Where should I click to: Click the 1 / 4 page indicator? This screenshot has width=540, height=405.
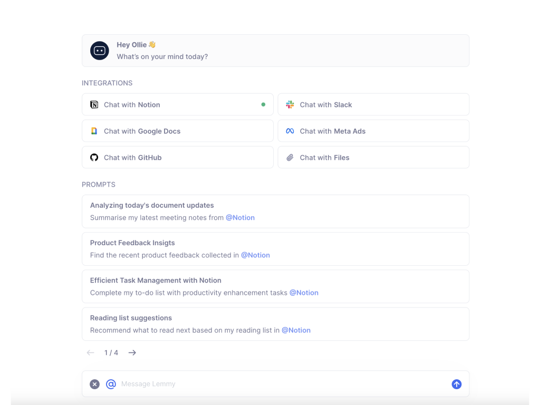click(111, 353)
